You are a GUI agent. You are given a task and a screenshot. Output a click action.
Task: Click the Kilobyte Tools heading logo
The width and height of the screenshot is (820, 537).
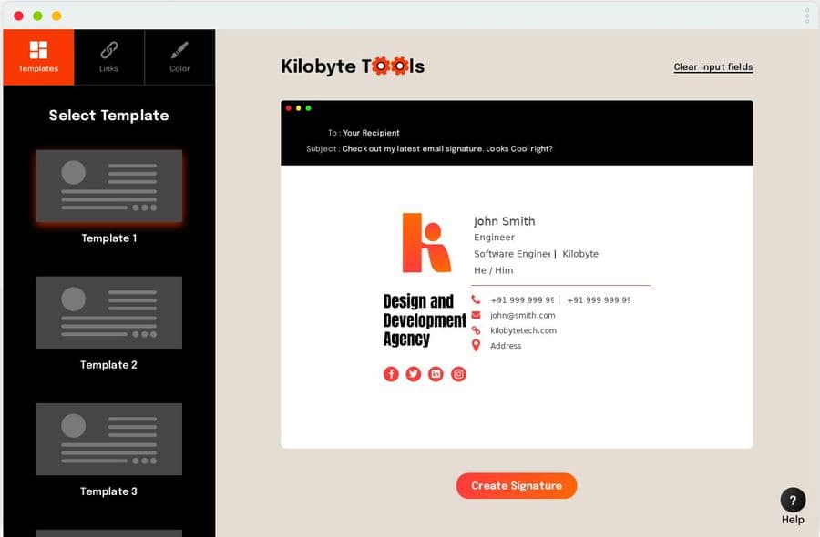(353, 66)
